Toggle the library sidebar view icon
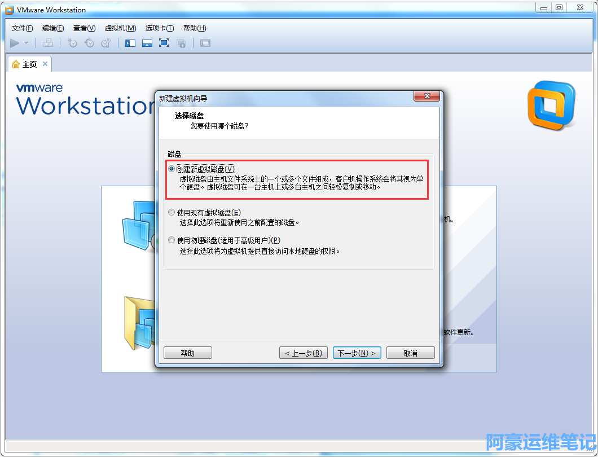 (x=130, y=43)
